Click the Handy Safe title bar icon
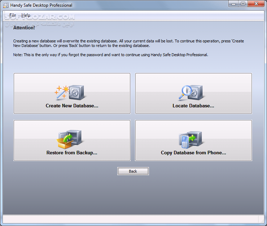This screenshot has height=226, width=267. coord(6,5)
